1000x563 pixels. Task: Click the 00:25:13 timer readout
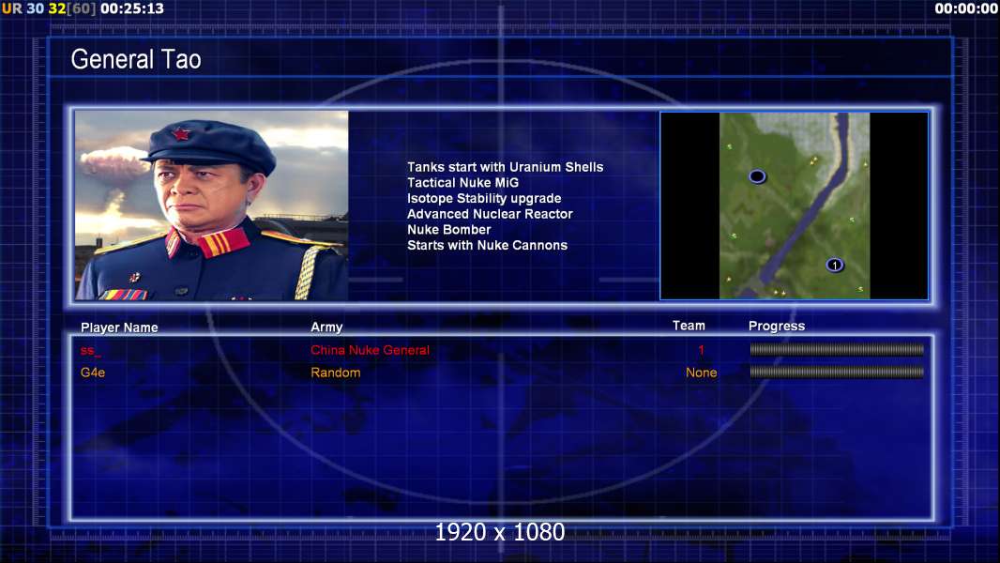point(132,8)
